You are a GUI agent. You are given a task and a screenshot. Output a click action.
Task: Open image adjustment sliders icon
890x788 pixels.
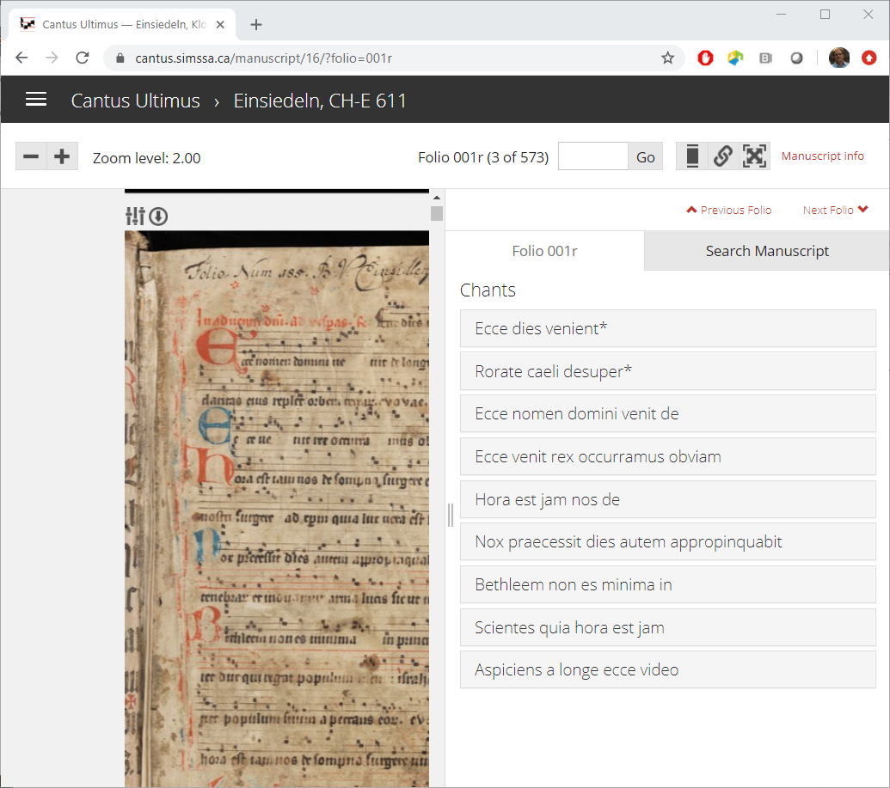[135, 217]
